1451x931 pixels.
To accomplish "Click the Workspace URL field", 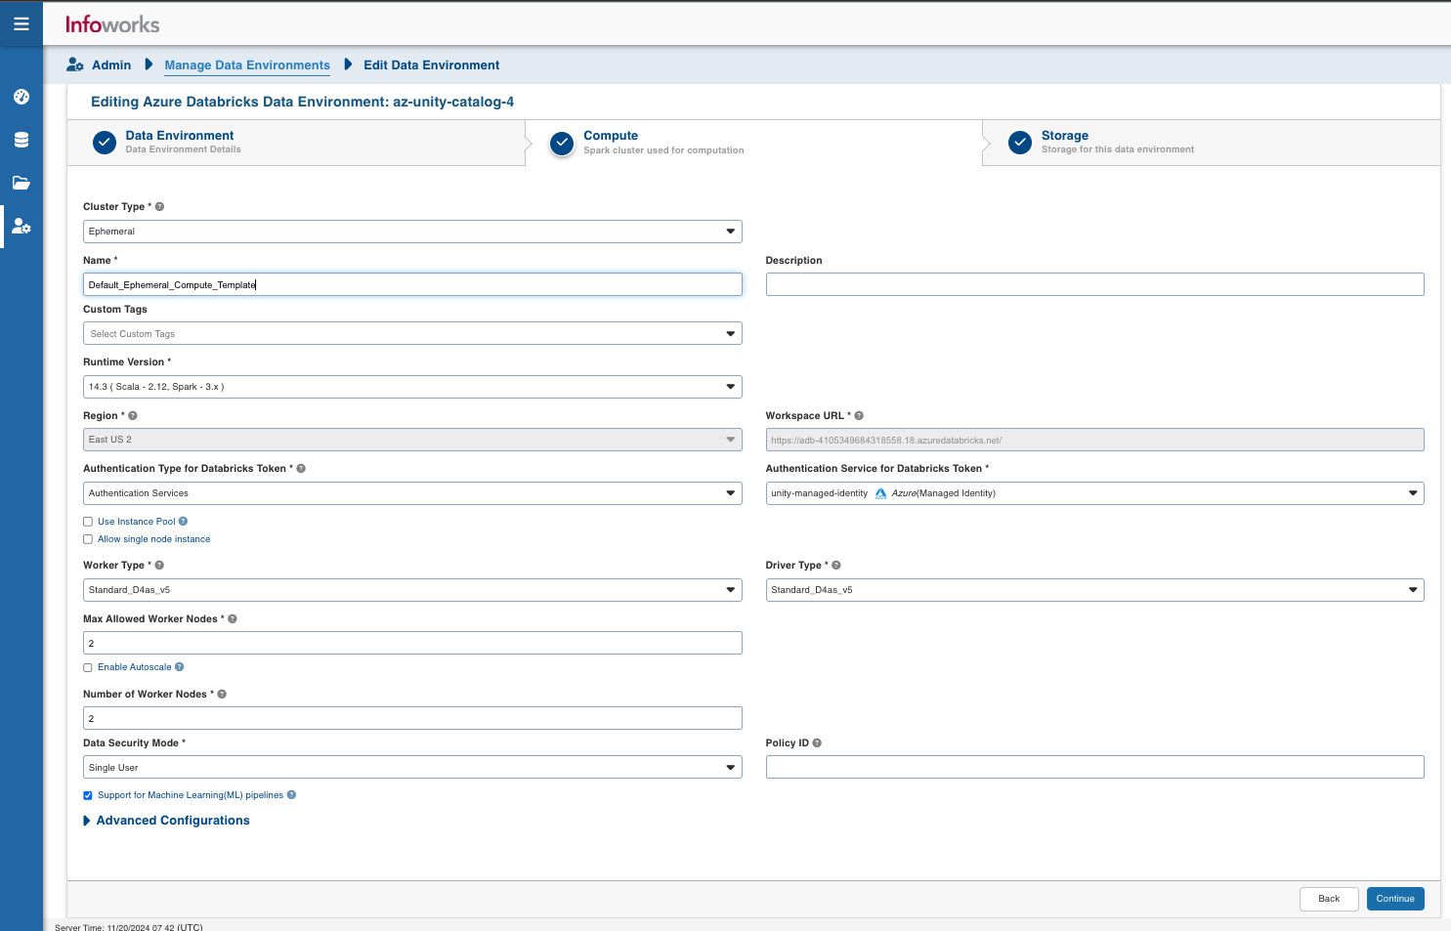I will (1094, 440).
